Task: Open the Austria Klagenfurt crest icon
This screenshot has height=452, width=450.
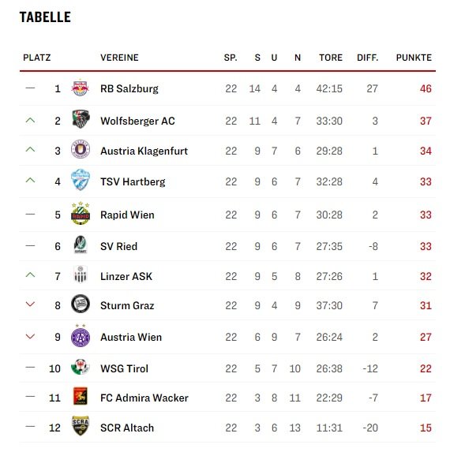Action: [x=81, y=149]
